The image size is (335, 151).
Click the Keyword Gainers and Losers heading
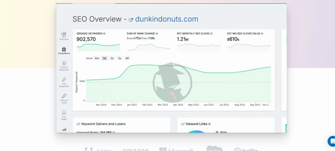[x=103, y=124]
